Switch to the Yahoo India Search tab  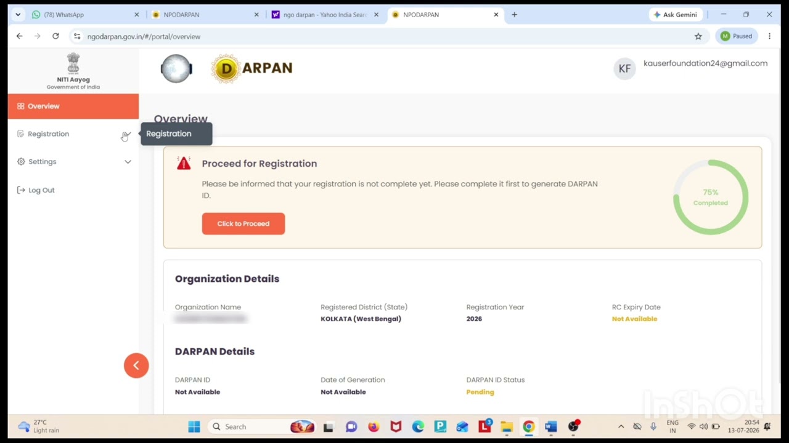coord(324,15)
